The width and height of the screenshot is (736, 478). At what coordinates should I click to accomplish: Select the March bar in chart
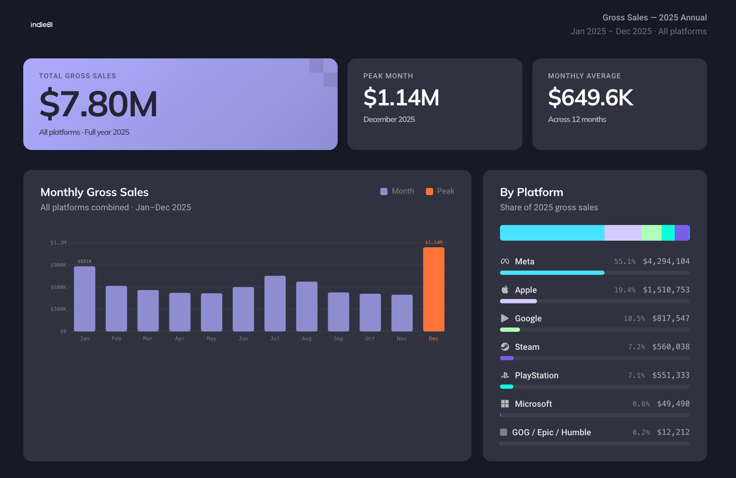pyautogui.click(x=148, y=310)
